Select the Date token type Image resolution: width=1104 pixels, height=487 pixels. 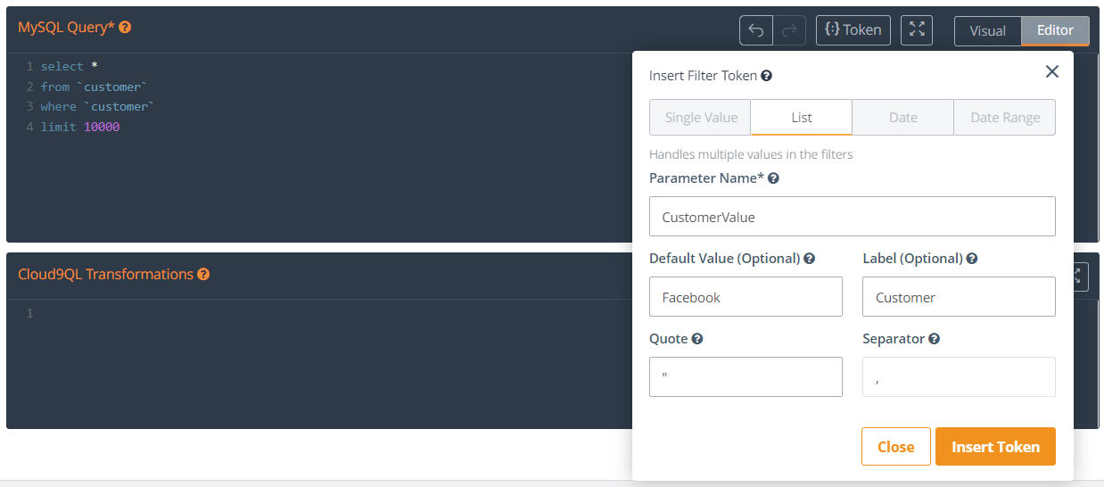tap(902, 118)
